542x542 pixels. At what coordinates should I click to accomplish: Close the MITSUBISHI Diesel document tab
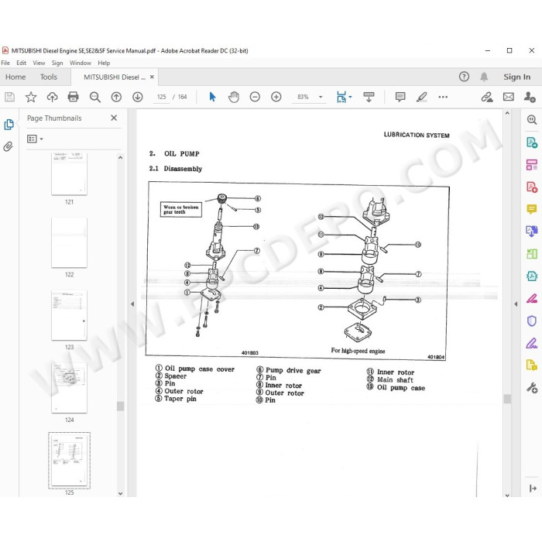click(x=152, y=77)
